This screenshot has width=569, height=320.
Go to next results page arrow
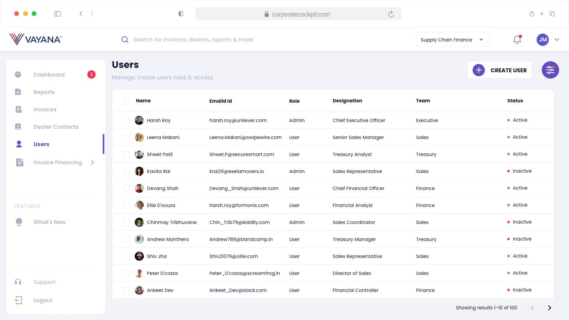[x=549, y=308]
